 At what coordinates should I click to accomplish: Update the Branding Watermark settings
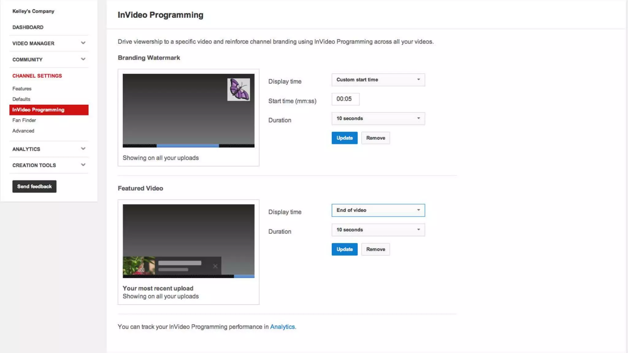[x=344, y=138]
